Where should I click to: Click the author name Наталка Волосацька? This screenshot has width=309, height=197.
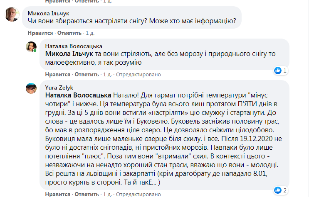(73, 46)
